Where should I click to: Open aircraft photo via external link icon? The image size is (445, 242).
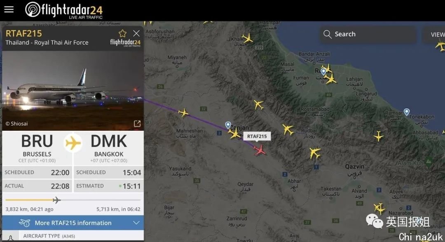137,124
